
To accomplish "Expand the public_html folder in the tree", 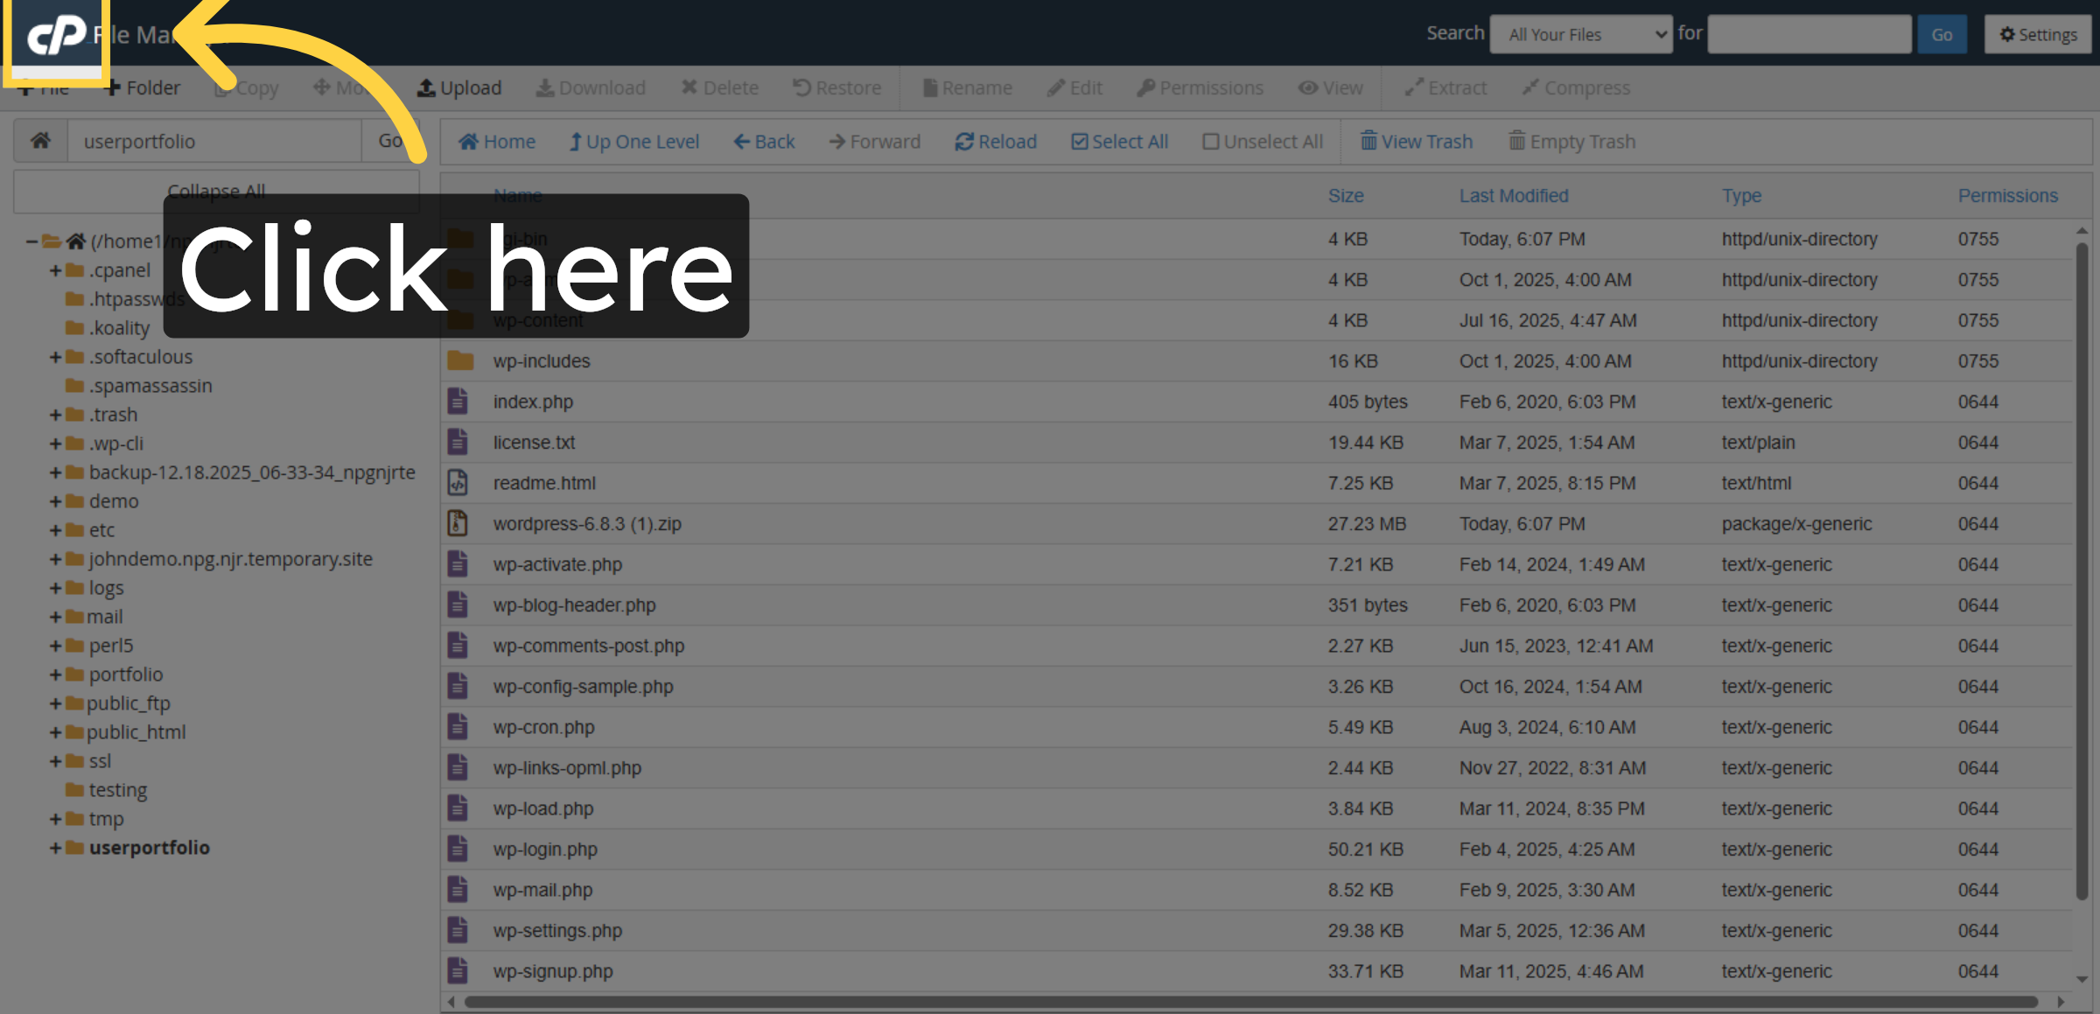I will (55, 732).
